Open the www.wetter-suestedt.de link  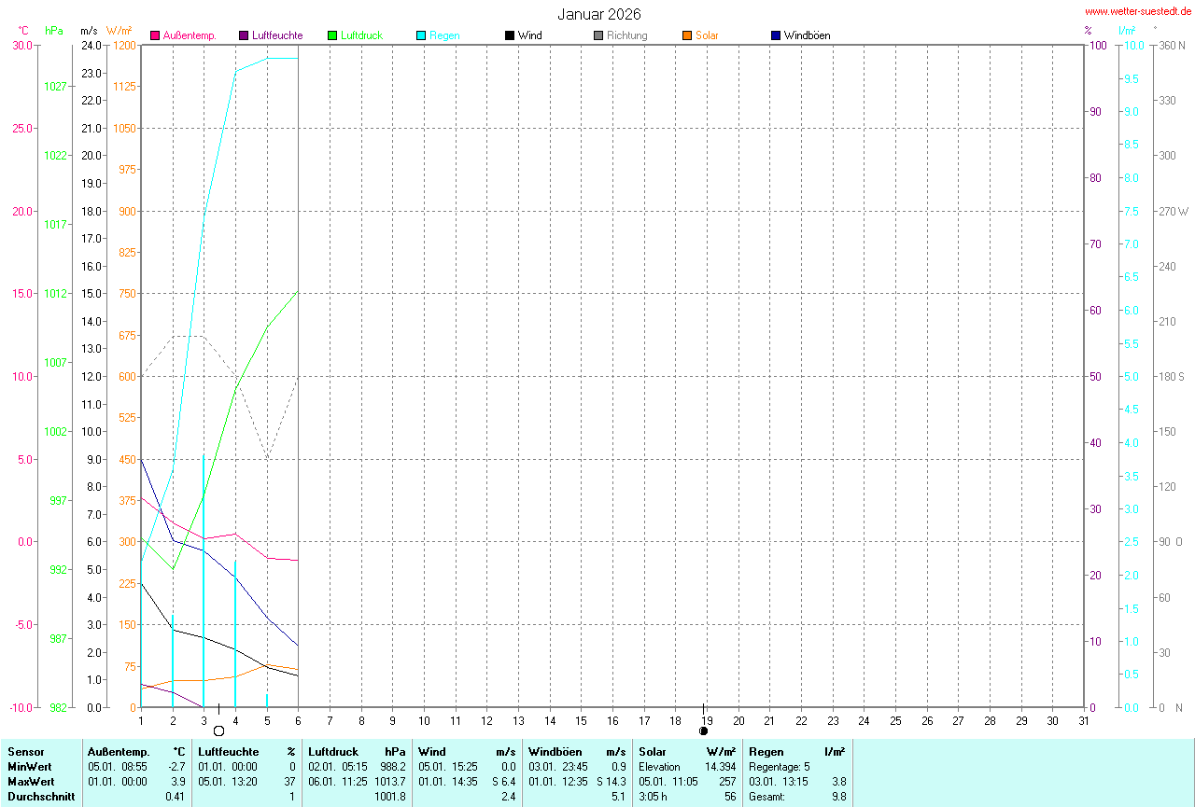pyautogui.click(x=1138, y=11)
